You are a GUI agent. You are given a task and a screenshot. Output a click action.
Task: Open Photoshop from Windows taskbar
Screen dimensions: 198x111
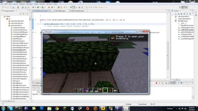(42, 109)
